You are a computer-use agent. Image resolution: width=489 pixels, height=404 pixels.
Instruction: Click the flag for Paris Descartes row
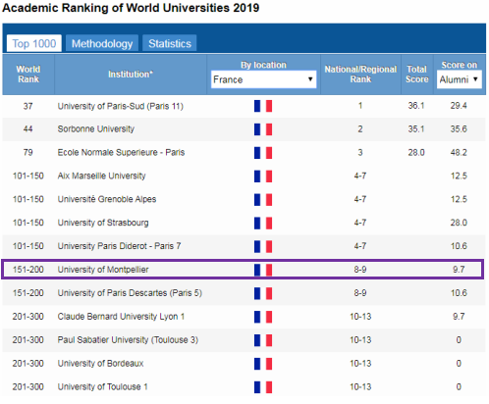(x=263, y=293)
